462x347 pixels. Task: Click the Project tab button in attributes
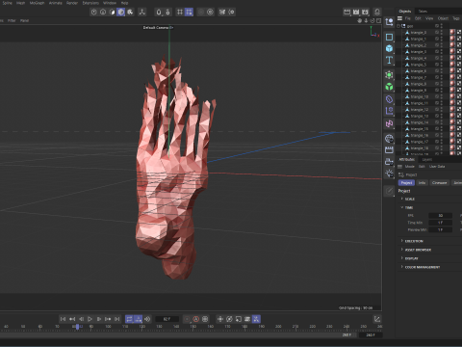point(406,182)
